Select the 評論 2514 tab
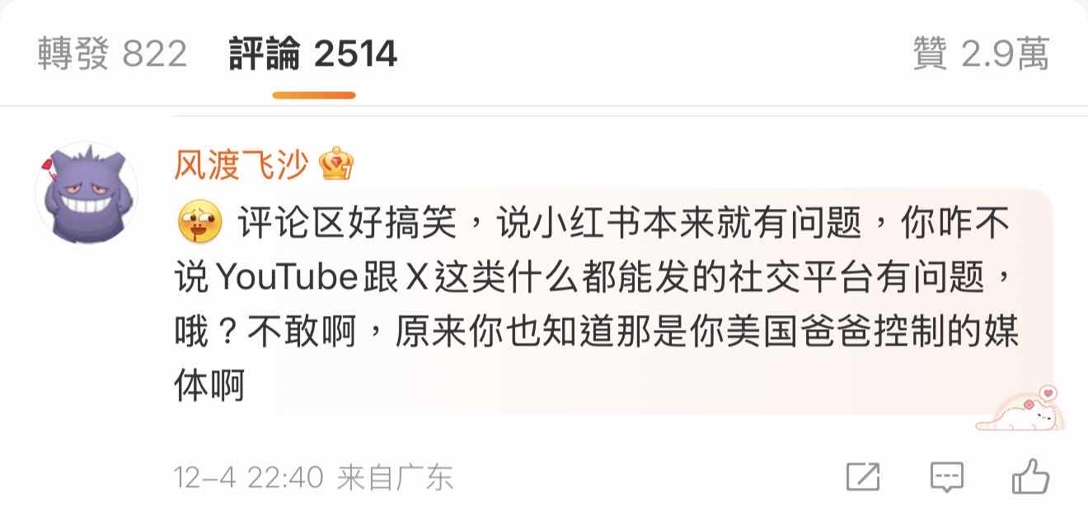This screenshot has height=511, width=1088. [313, 54]
